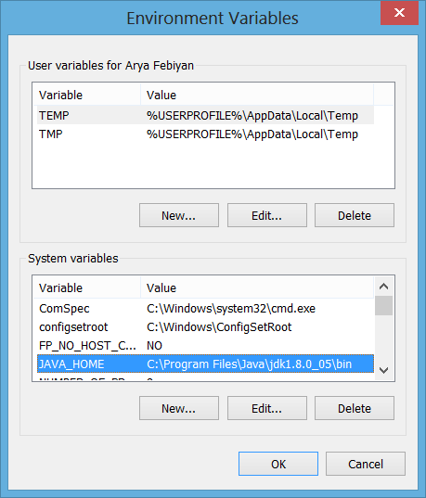Select the ComSpec system variable
The width and height of the screenshot is (426, 498).
pyautogui.click(x=205, y=309)
